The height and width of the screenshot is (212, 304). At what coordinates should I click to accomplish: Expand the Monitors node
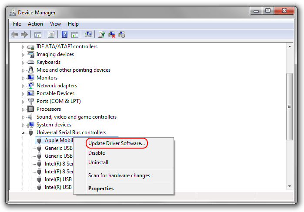tap(23, 78)
